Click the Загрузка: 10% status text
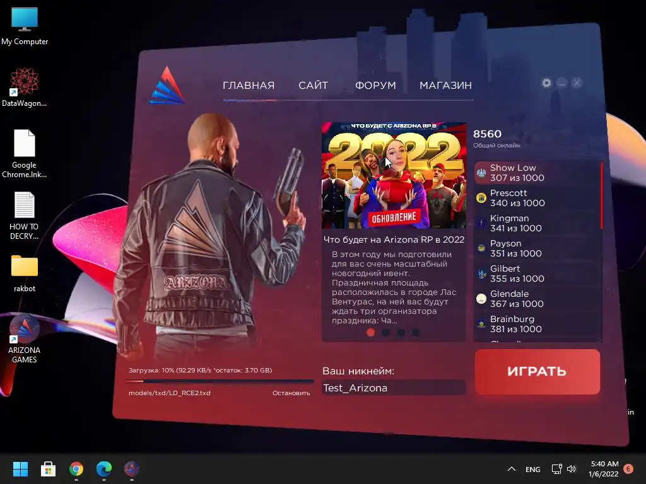 point(200,370)
